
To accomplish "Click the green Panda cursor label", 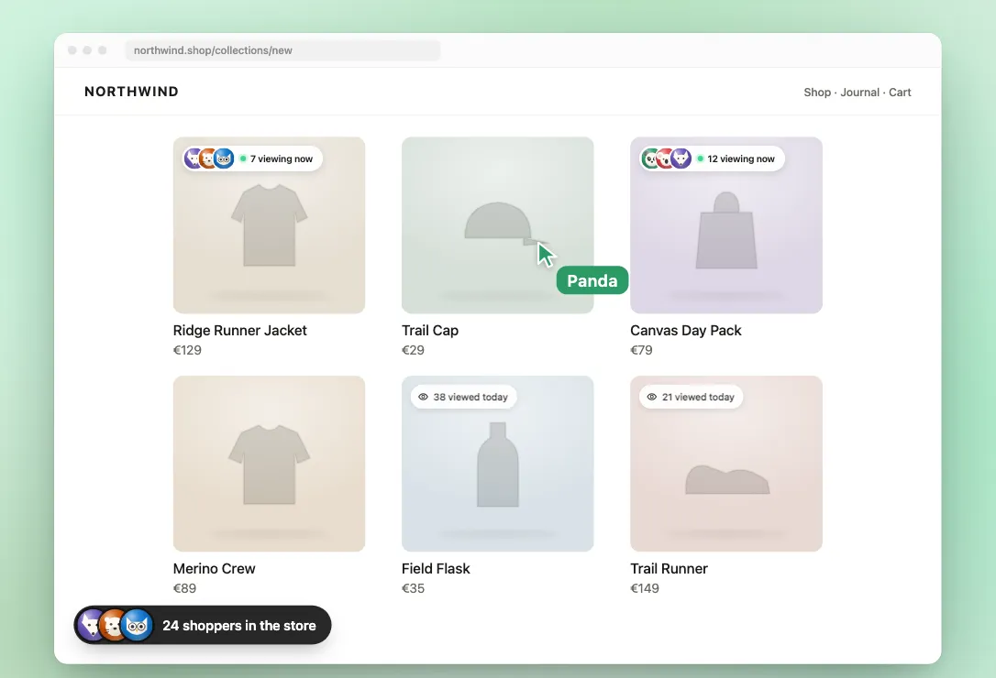I will coord(592,280).
